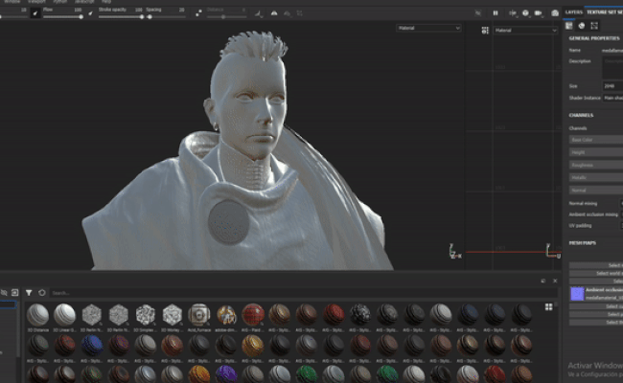Select the 3D Worley noise thumbnail
This screenshot has width=623, height=383.
pos(172,315)
